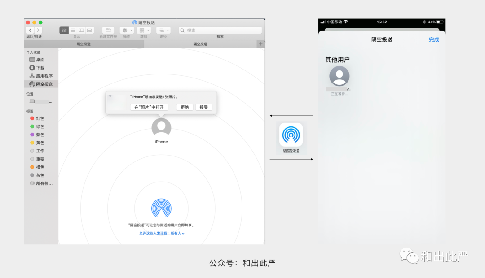
Task: Select the 橙色 tag
Action: click(x=41, y=167)
